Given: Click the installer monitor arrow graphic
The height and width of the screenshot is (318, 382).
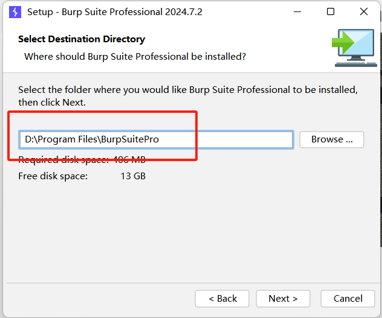Looking at the screenshot, I should click(x=354, y=48).
